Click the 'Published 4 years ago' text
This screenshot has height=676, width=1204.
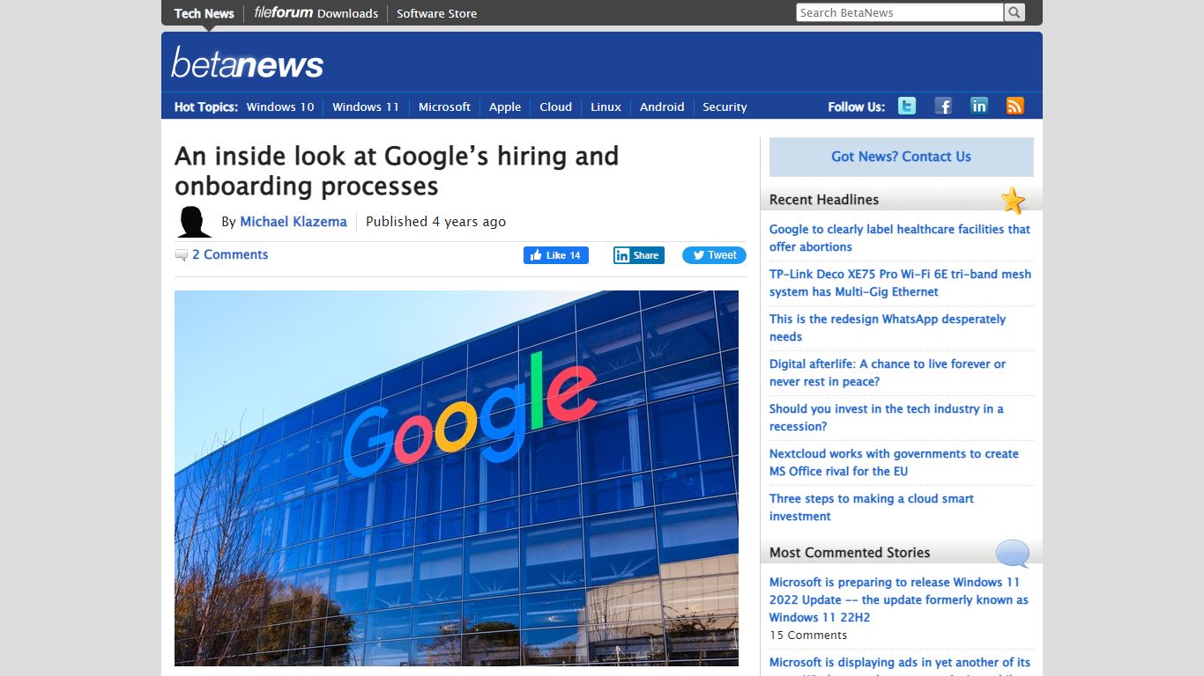click(x=435, y=222)
